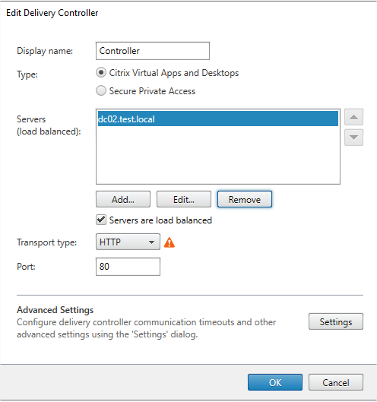The image size is (377, 402).
Task: Select dc02.test.local in the servers list
Action: [x=218, y=119]
